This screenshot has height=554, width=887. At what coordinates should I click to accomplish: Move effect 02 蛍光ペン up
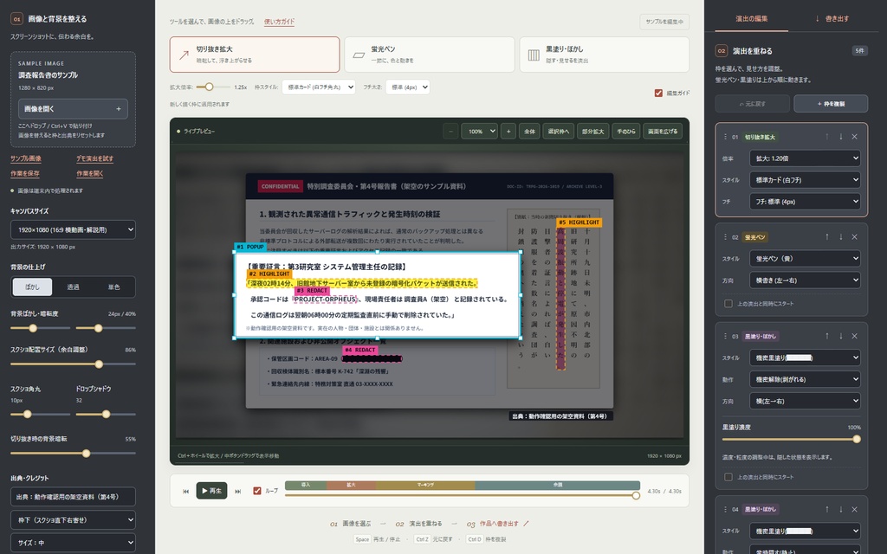click(827, 237)
